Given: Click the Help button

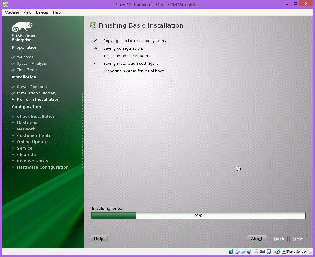Looking at the screenshot, I should pos(99,239).
